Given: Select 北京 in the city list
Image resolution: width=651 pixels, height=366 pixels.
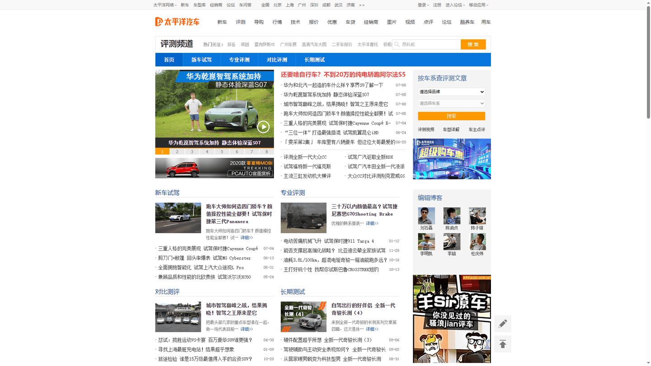Looking at the screenshot, I should click(278, 5).
